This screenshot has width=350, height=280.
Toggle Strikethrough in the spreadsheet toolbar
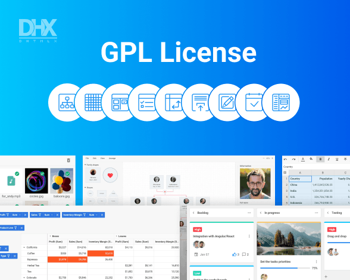tap(345, 159)
